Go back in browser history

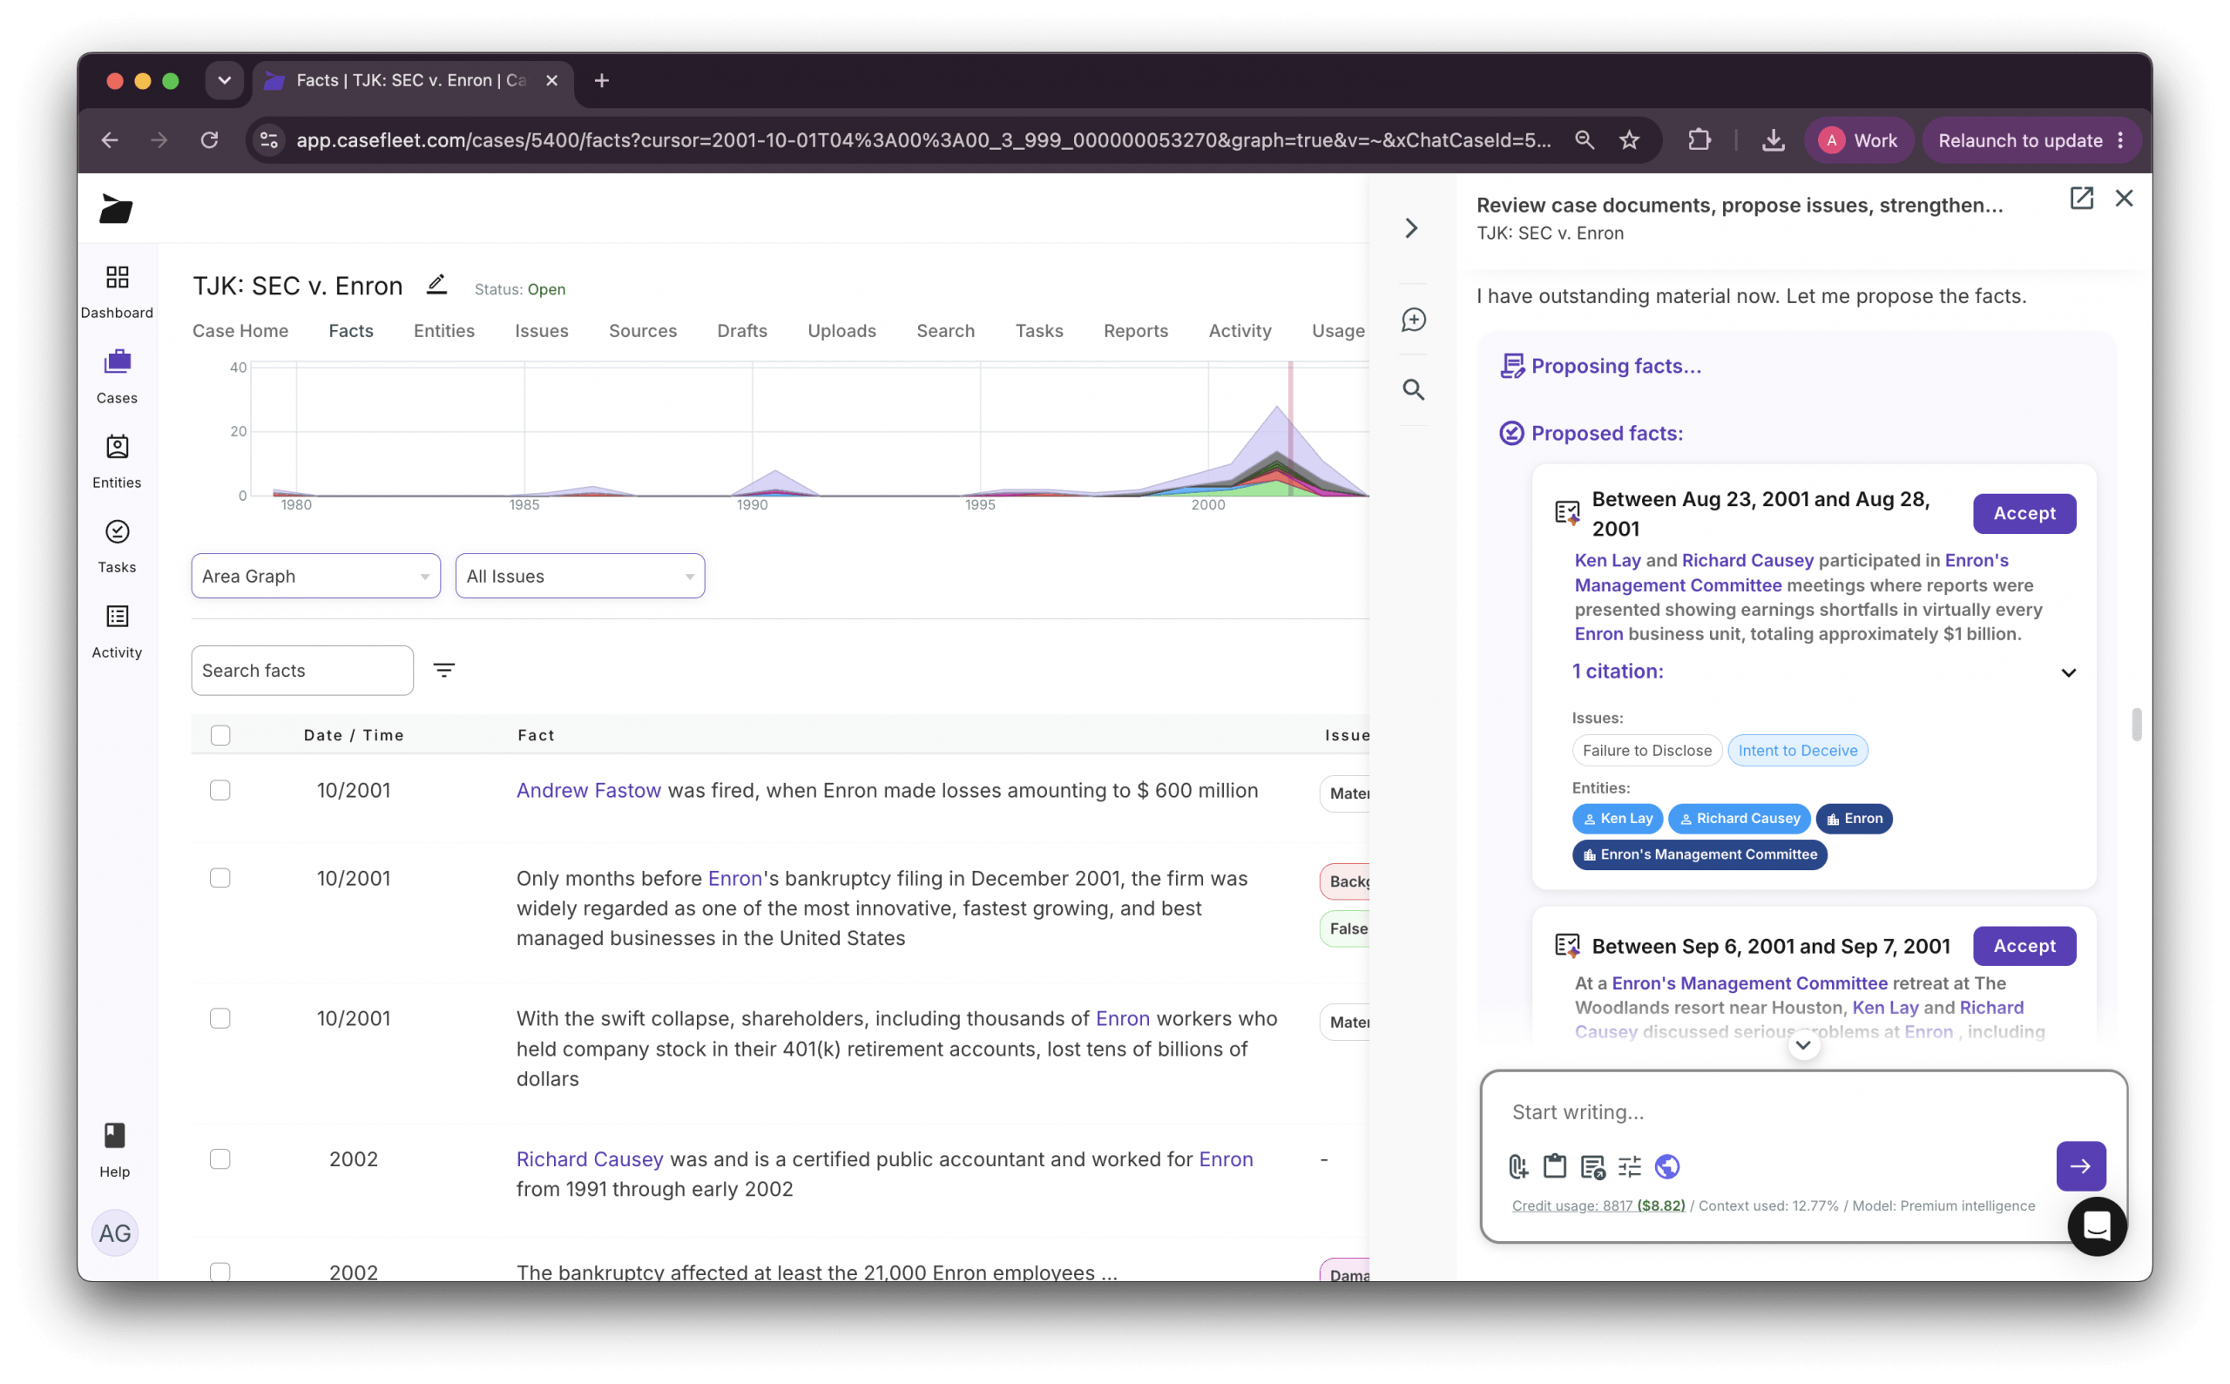[110, 140]
